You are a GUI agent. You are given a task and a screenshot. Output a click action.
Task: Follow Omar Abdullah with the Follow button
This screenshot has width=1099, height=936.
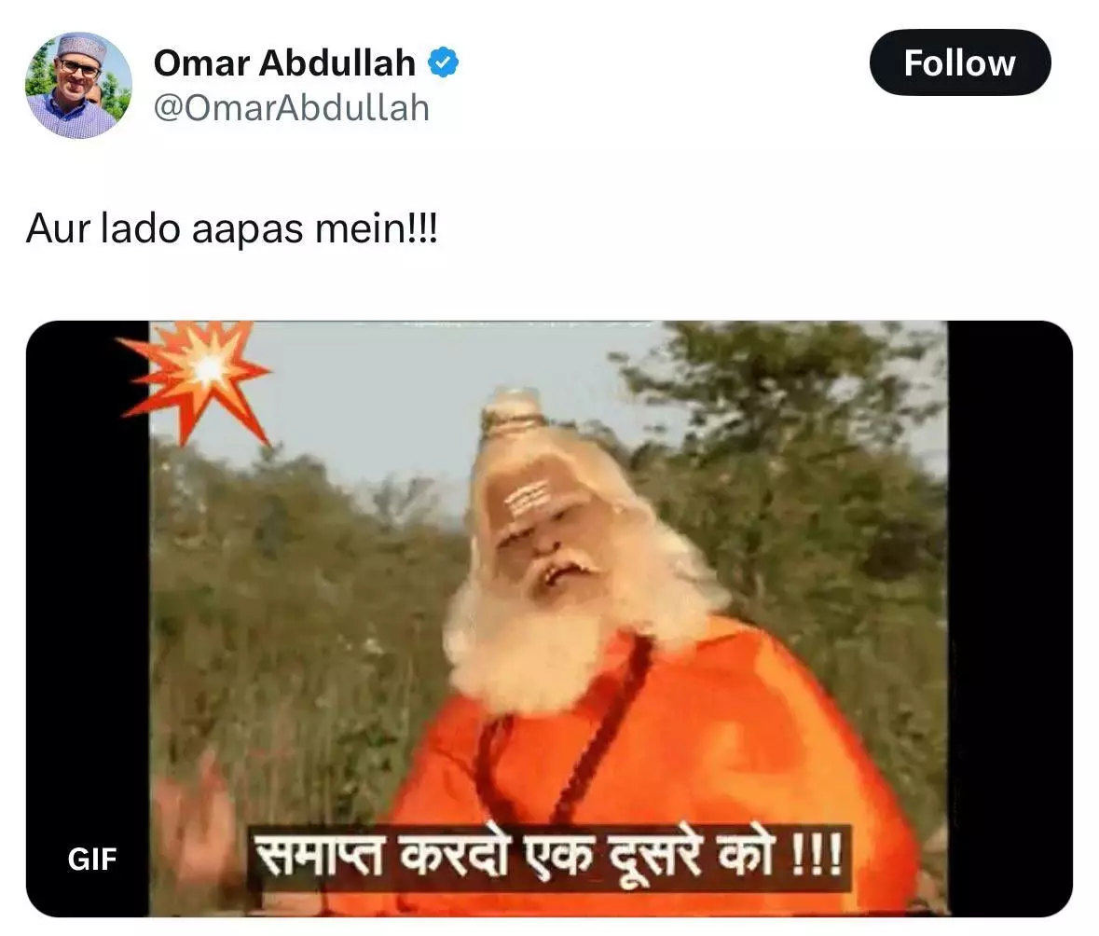pyautogui.click(x=959, y=62)
